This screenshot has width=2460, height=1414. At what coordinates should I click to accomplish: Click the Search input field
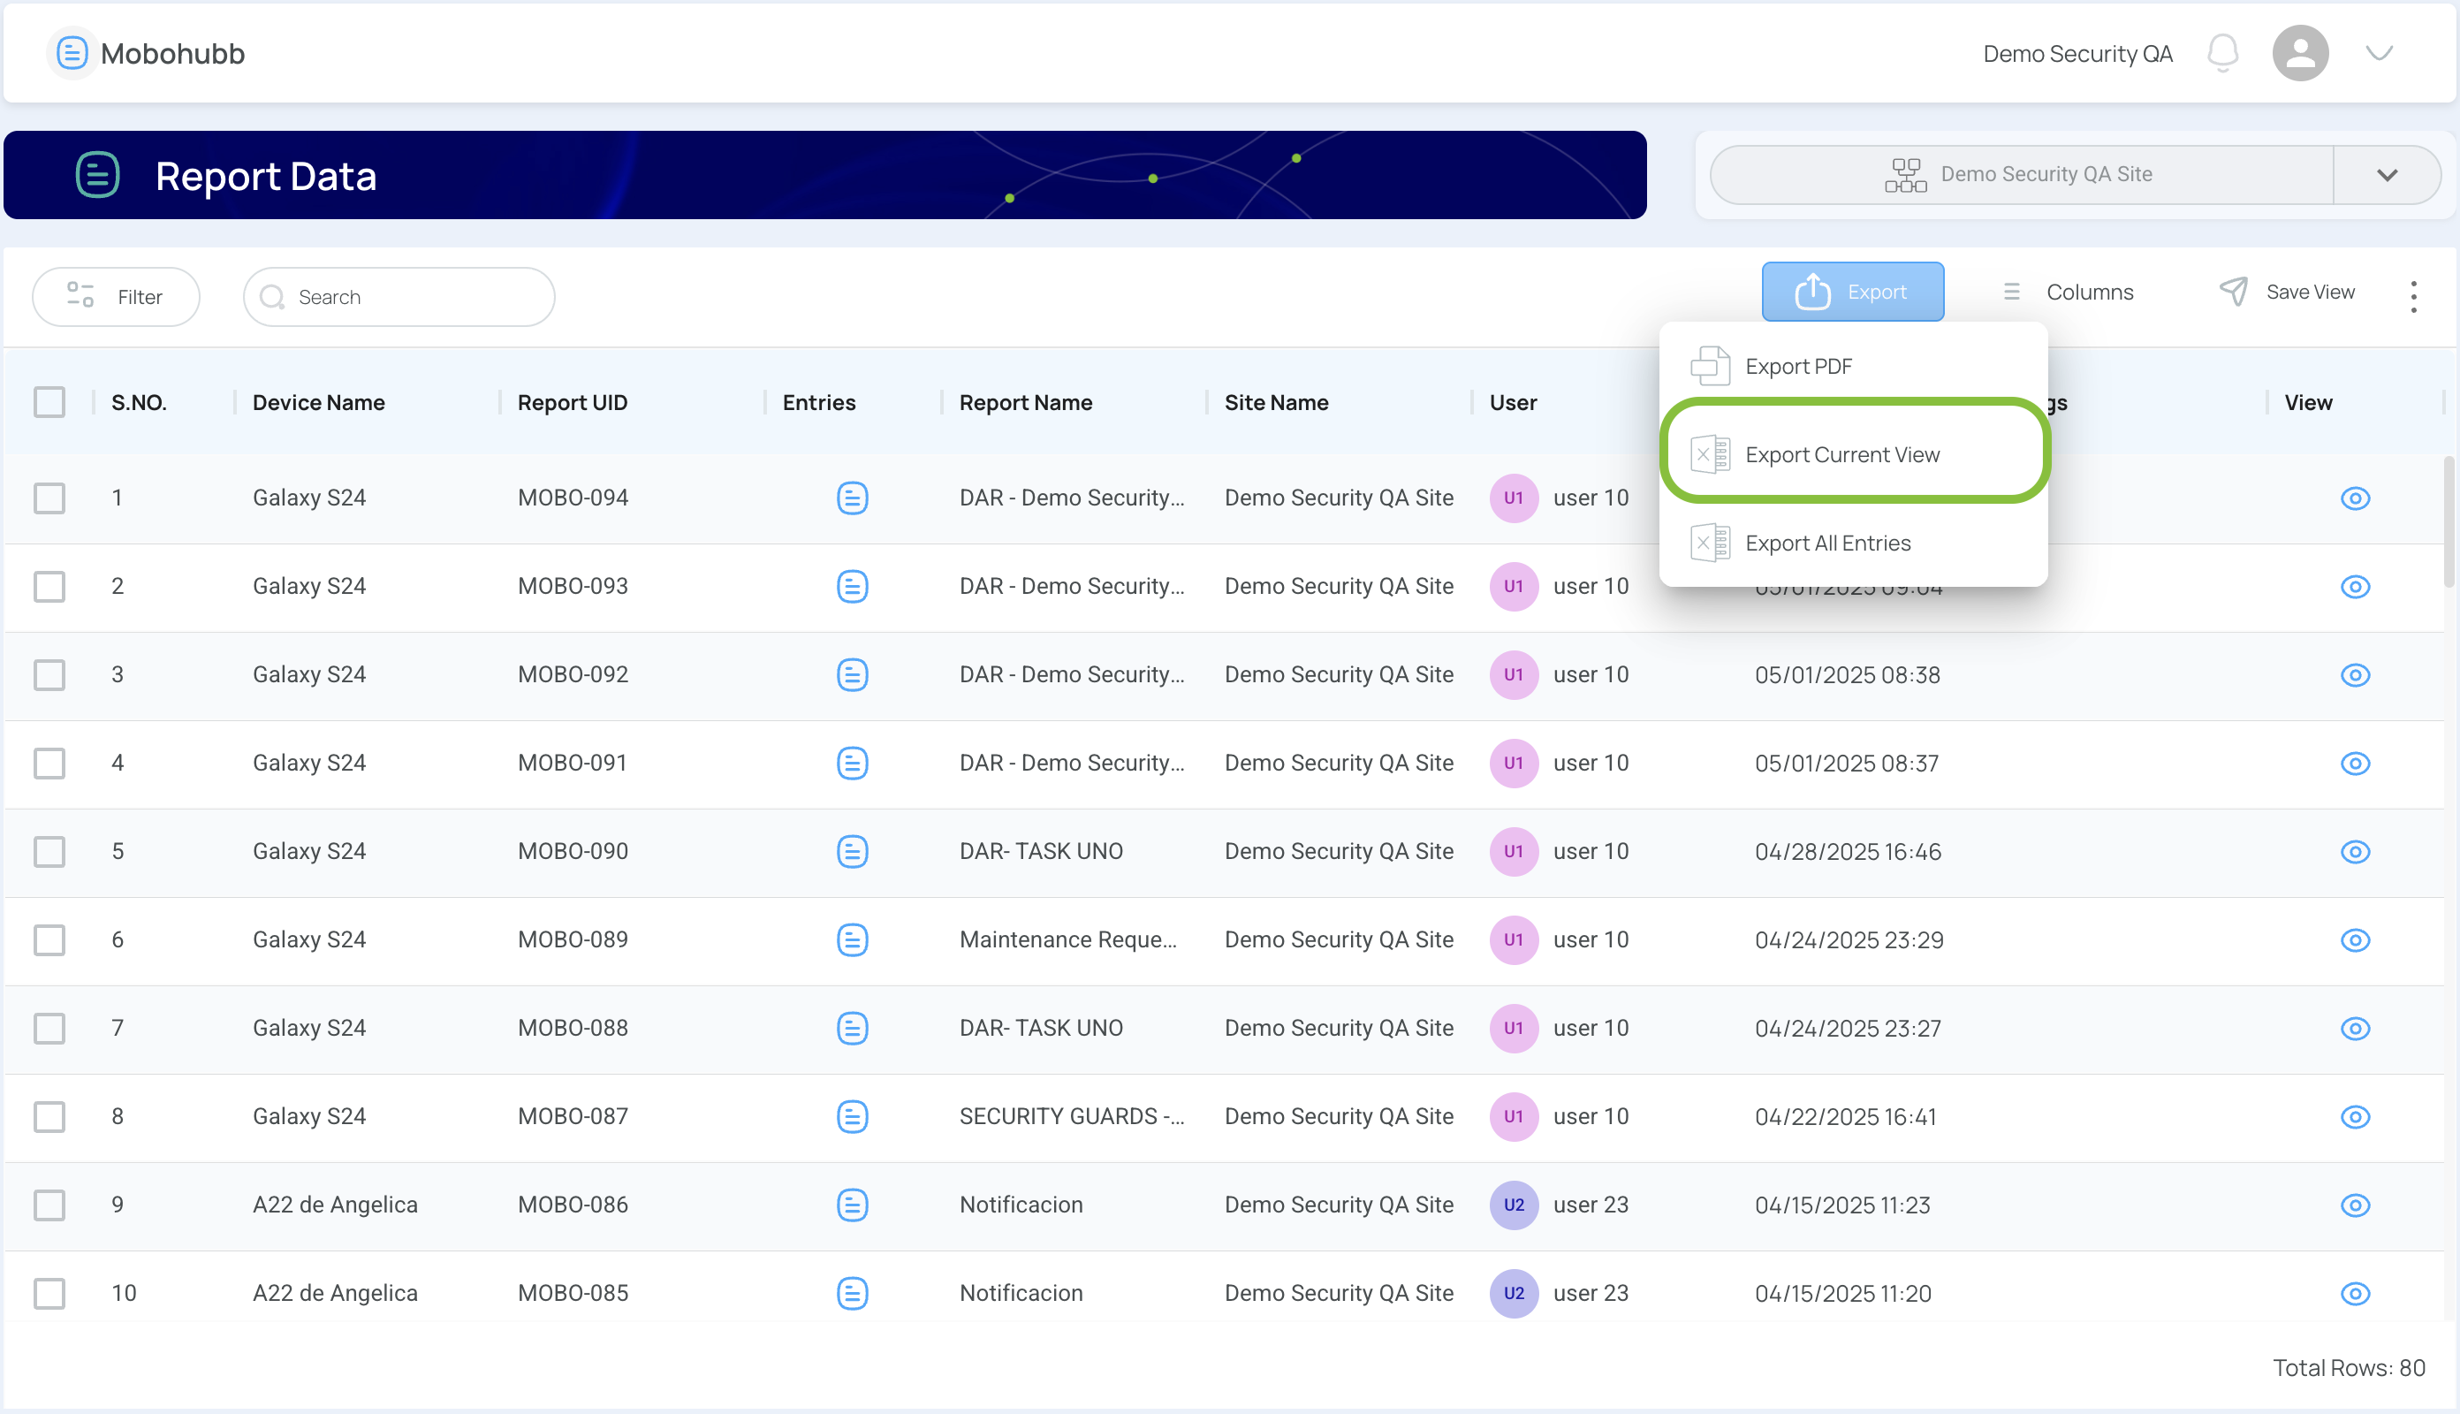click(399, 296)
